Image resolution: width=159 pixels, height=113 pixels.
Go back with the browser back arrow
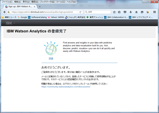[x=4, y=12]
